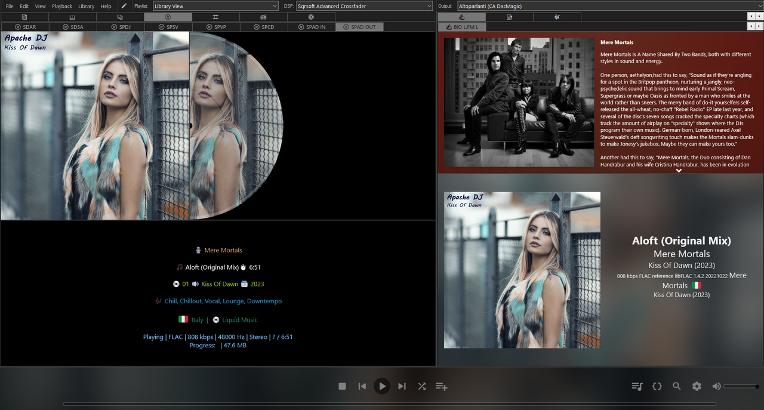This screenshot has height=410, width=764.
Task: Open the playlist queue music-note icon
Action: (637, 386)
